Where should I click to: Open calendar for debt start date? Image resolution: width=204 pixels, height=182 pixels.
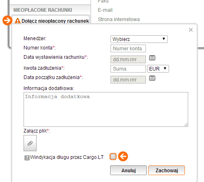[152, 78]
